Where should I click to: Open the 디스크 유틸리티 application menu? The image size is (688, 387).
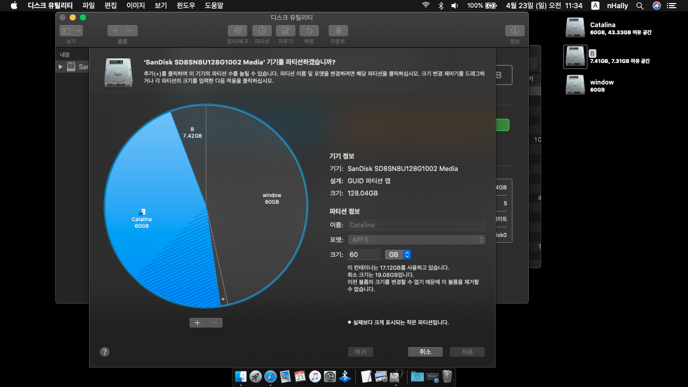(x=50, y=6)
